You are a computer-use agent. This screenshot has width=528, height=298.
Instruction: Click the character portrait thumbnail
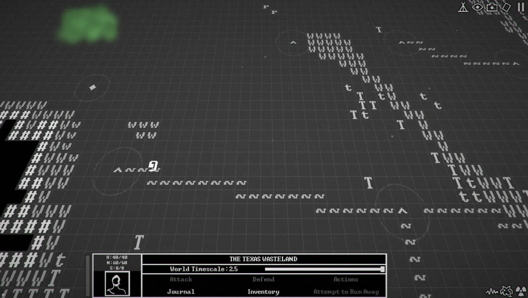pos(117,283)
